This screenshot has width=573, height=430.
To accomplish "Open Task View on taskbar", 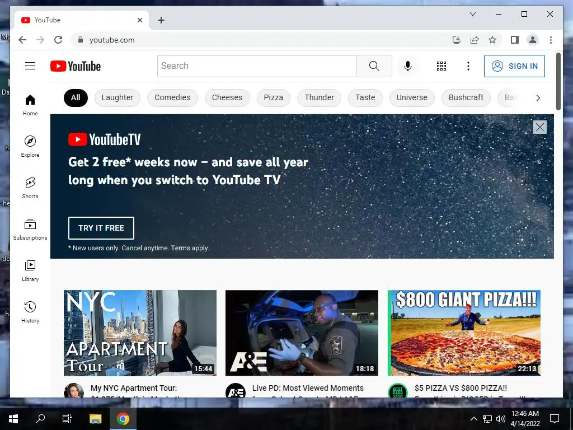I will (67, 419).
